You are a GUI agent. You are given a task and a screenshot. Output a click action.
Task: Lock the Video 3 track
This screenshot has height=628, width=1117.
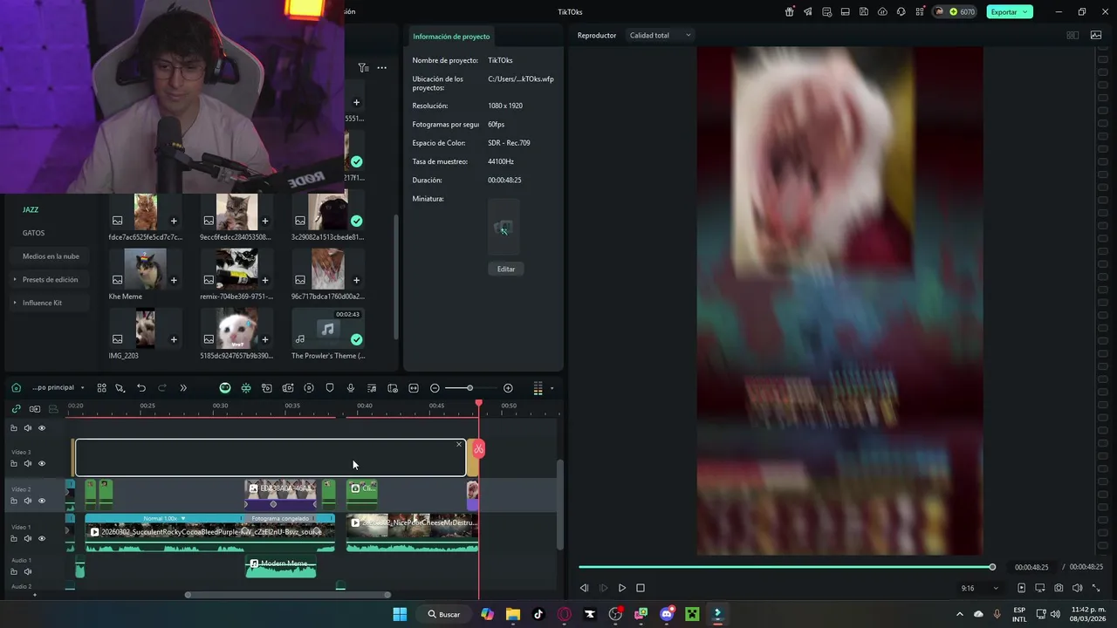point(13,463)
